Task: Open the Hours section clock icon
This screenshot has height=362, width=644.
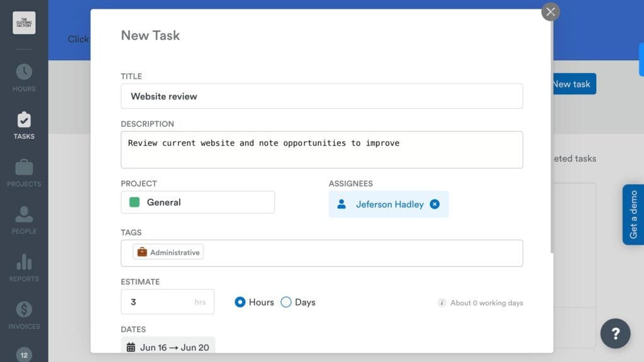Action: pyautogui.click(x=23, y=72)
